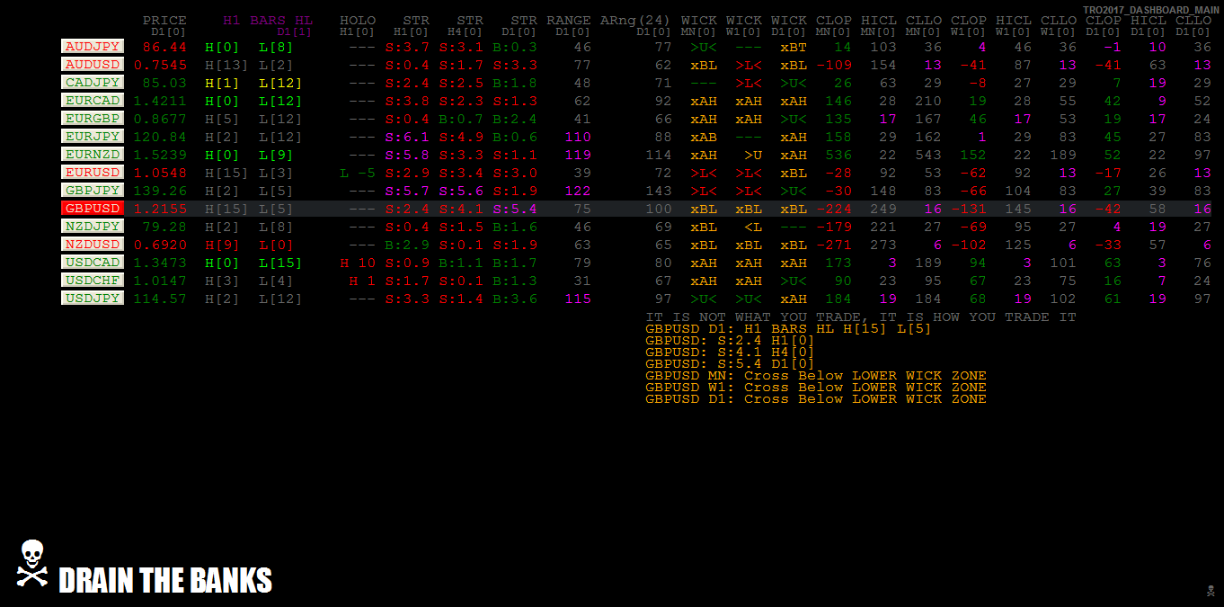Click the range value 119 for EURNZD
This screenshot has width=1224, height=607.
578,155
